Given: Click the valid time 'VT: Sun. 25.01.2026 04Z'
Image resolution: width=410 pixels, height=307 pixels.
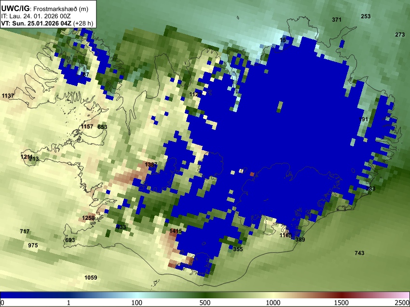Looking at the screenshot, I should pyautogui.click(x=36, y=23).
